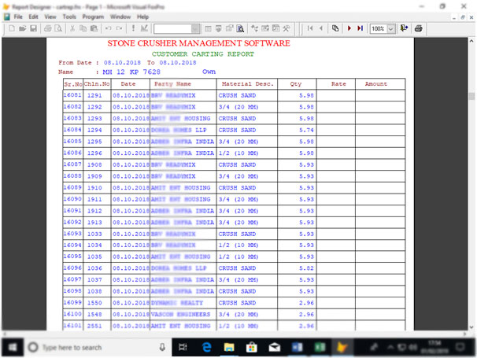This screenshot has width=477, height=358.
Task: Click vehicle name MH 12 KP 7628
Action: 131,72
